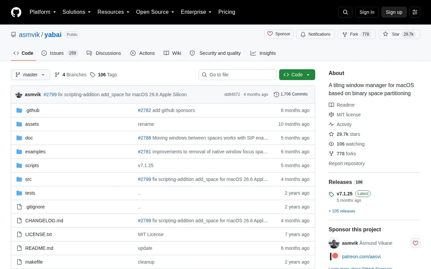Sponsor asmvik with the heart button
This screenshot has height=269, width=431.
coord(416,243)
